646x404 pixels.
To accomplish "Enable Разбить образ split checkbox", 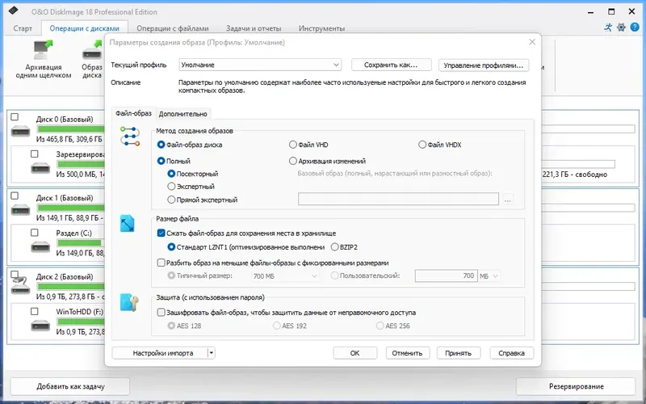I will [x=161, y=263].
